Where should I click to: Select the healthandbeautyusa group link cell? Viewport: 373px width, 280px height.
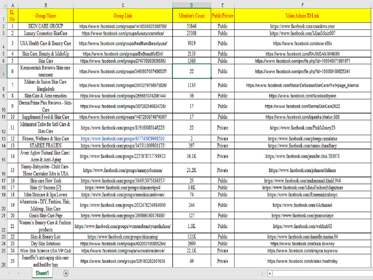point(123,43)
